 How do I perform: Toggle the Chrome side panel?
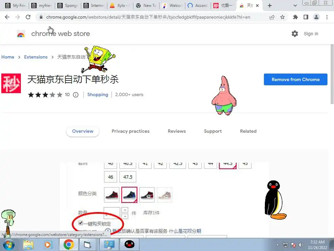tap(306, 17)
